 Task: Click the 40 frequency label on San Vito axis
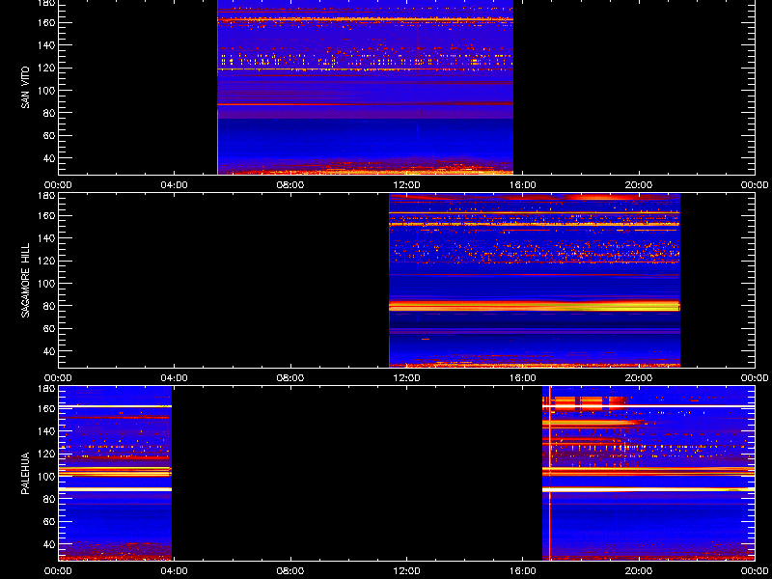[x=47, y=158]
